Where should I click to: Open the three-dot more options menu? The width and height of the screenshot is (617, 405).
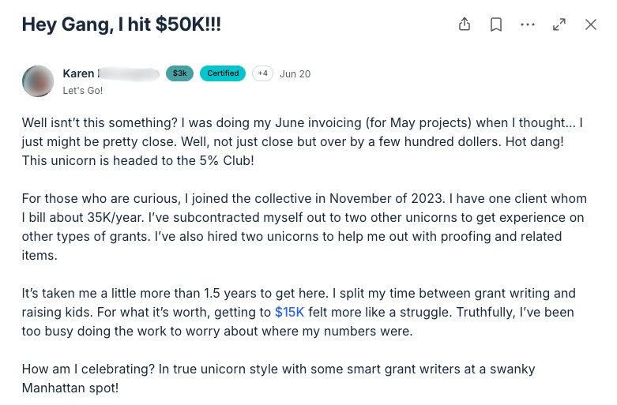(x=528, y=24)
